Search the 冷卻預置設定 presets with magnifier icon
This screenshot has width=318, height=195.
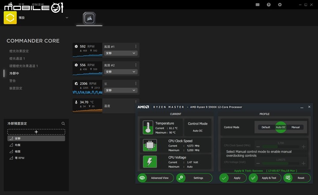(63, 124)
